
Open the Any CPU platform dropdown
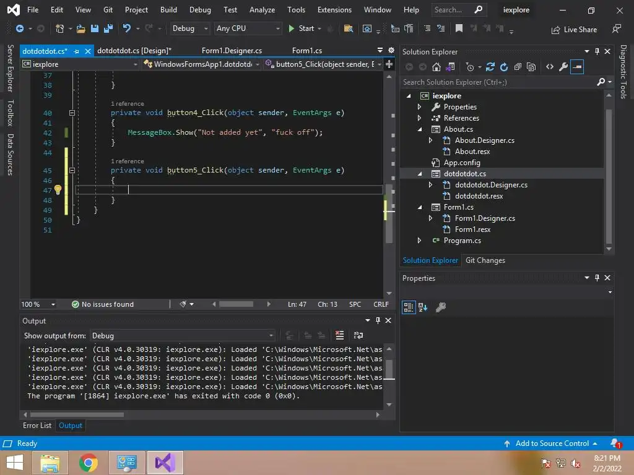pyautogui.click(x=248, y=28)
